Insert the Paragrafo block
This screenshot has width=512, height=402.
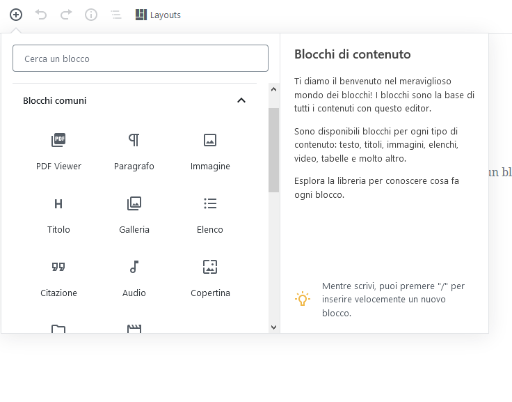click(134, 149)
